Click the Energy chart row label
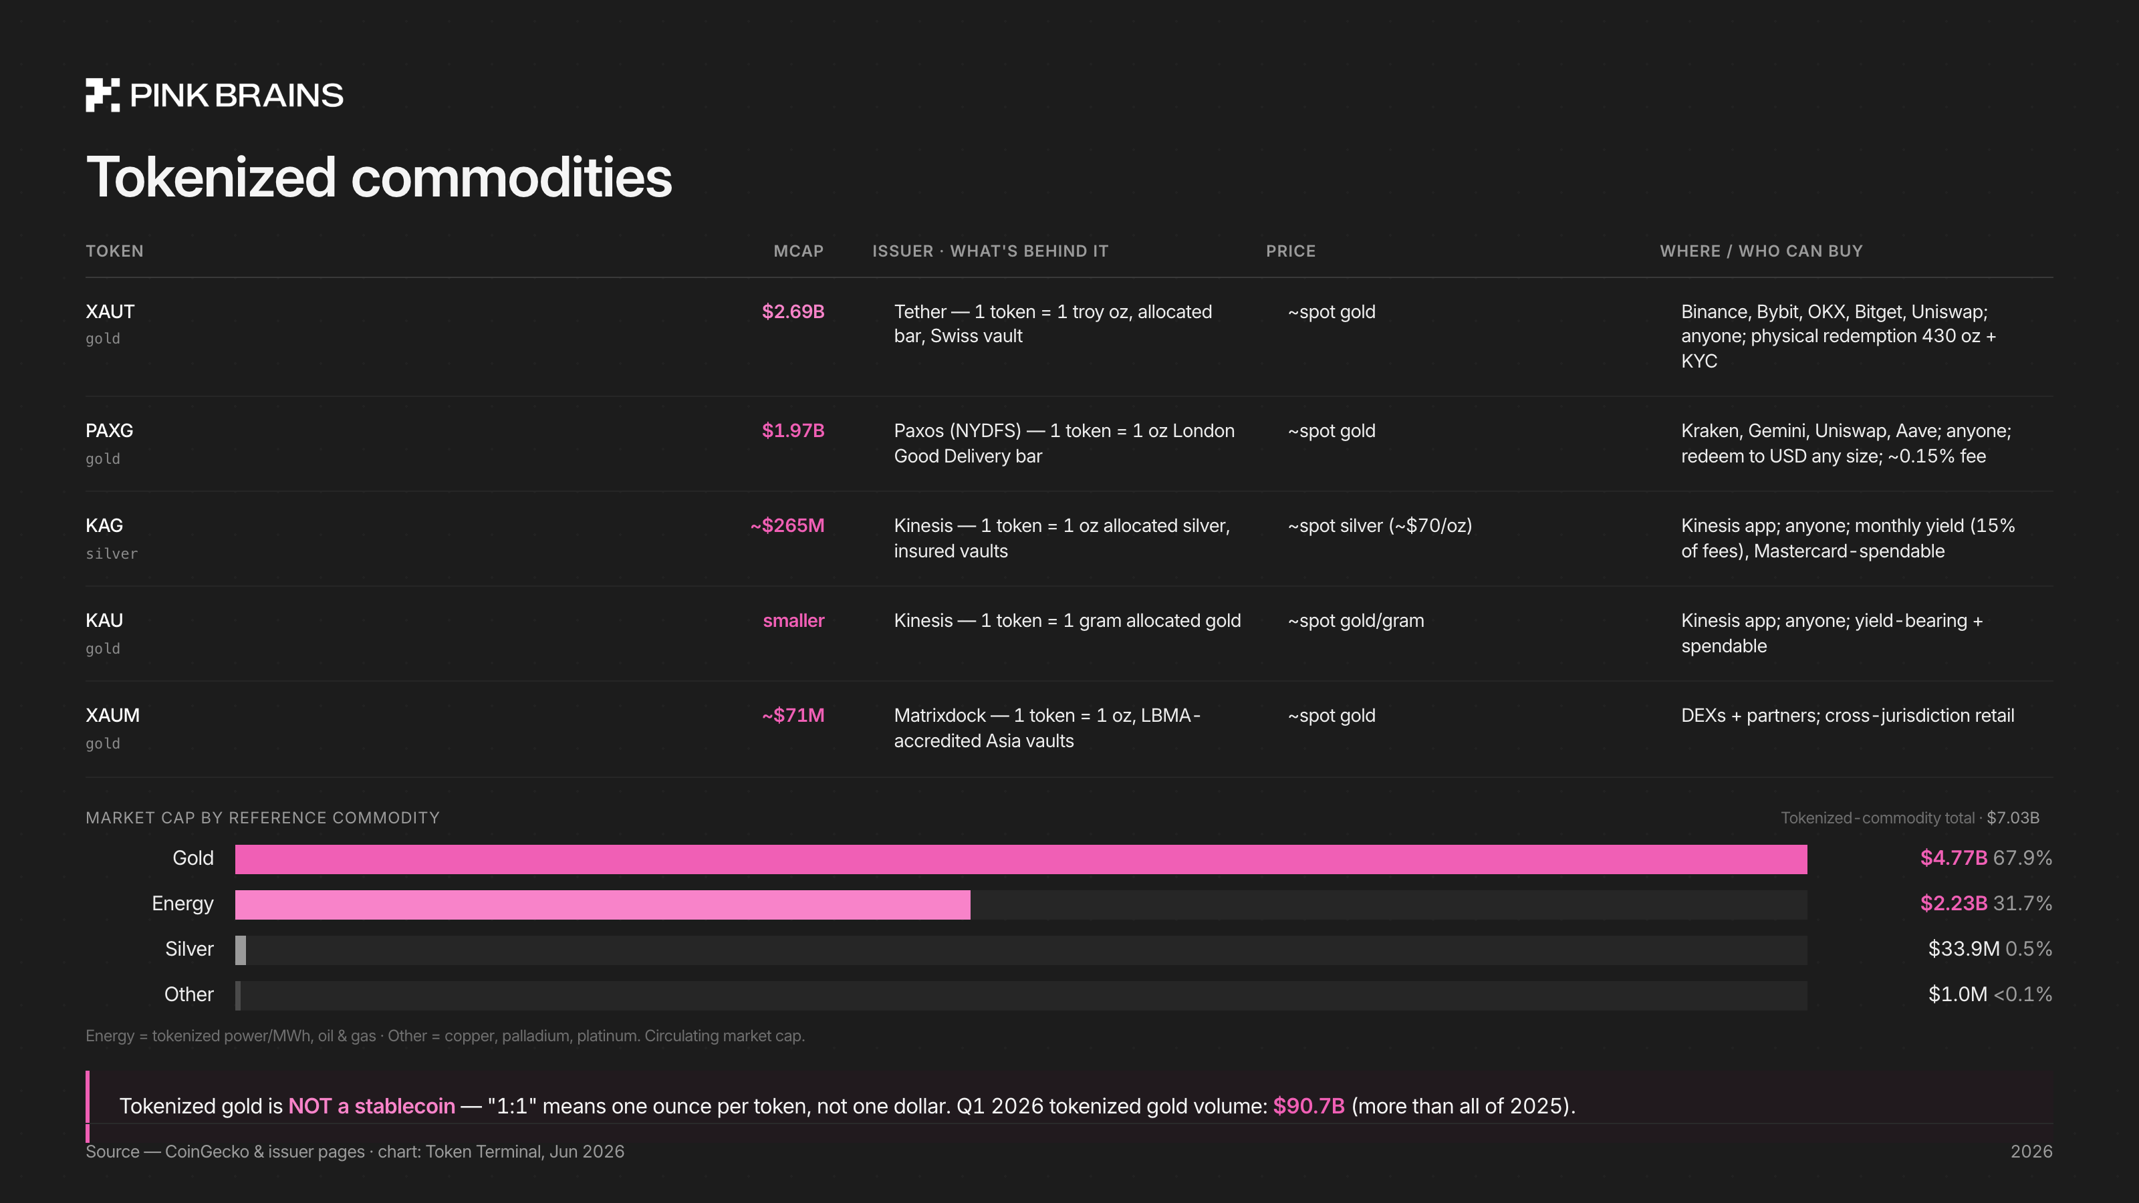2139x1203 pixels. pos(182,904)
